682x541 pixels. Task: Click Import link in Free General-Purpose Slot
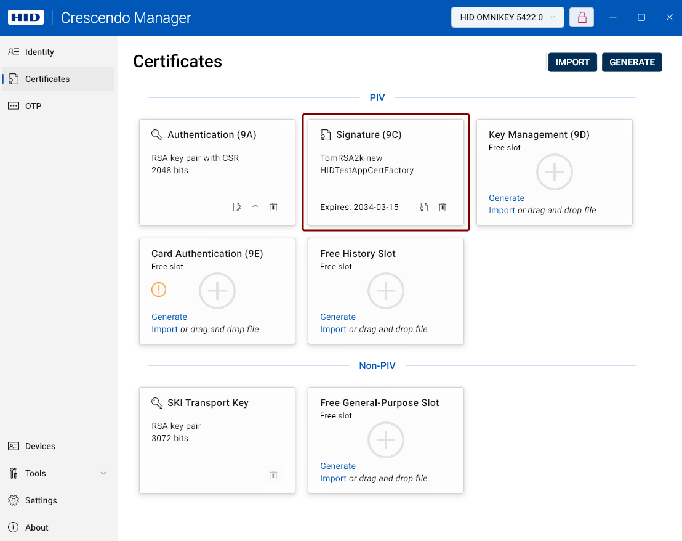click(333, 478)
